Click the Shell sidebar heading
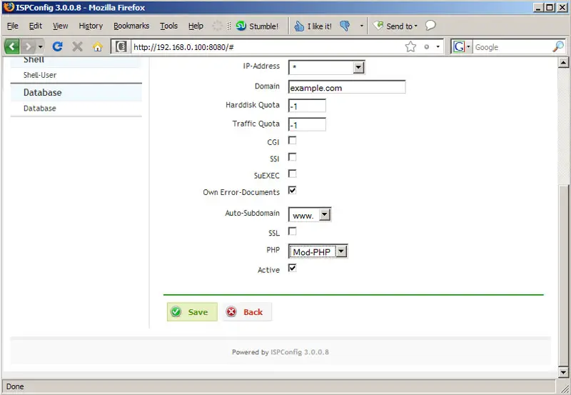Screen dimensions: 571x395 coord(34,60)
